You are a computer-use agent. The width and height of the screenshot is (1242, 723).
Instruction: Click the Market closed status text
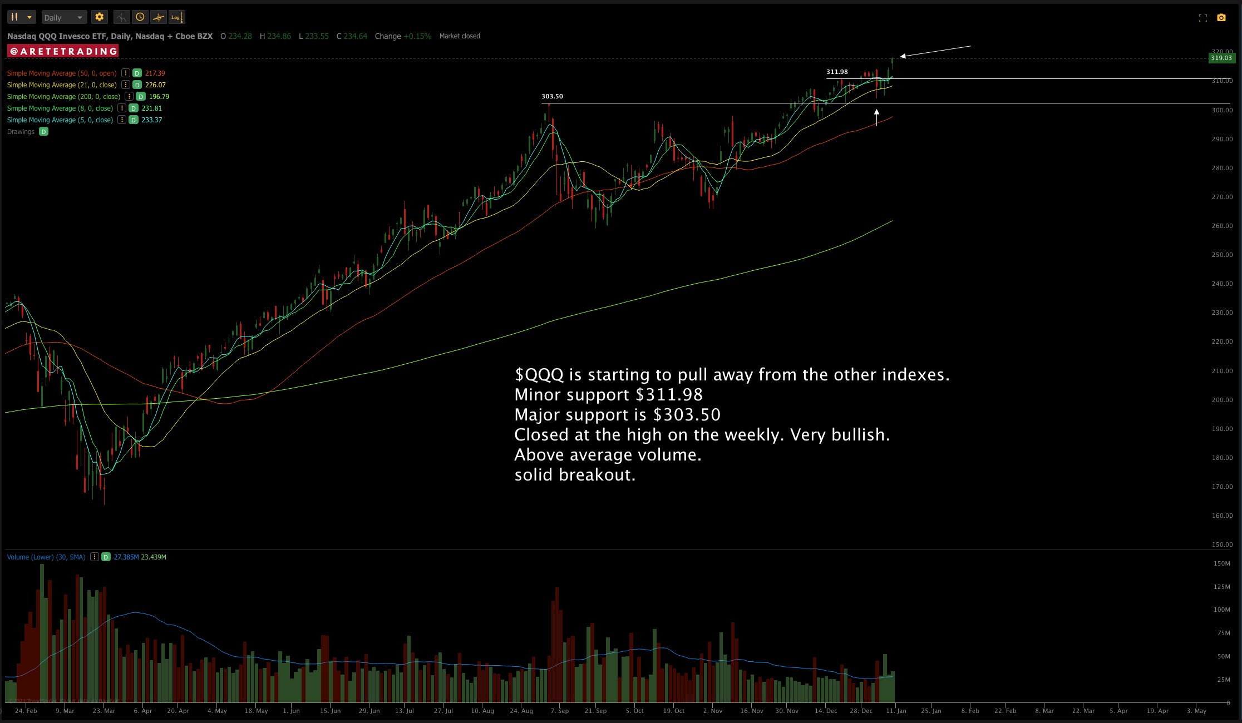coord(460,36)
